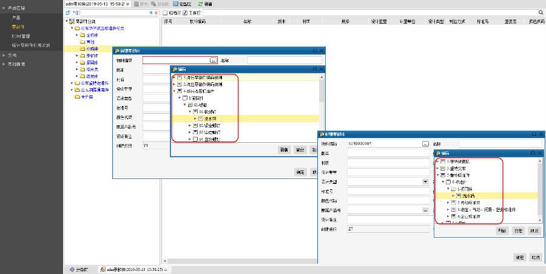546x274 pixels.
Task: Click the 外购件 folder icon in the tree
Action: pos(83,48)
